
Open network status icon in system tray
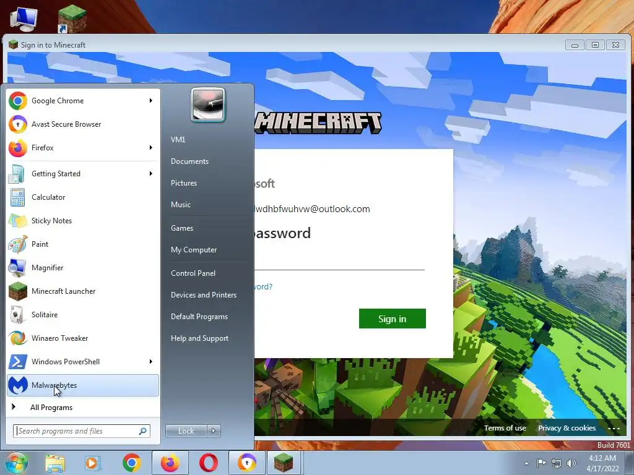pos(557,463)
